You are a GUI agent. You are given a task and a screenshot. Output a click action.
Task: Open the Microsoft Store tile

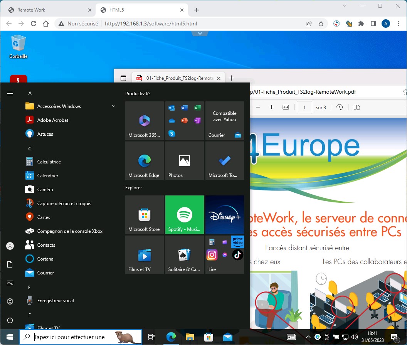[x=144, y=215]
